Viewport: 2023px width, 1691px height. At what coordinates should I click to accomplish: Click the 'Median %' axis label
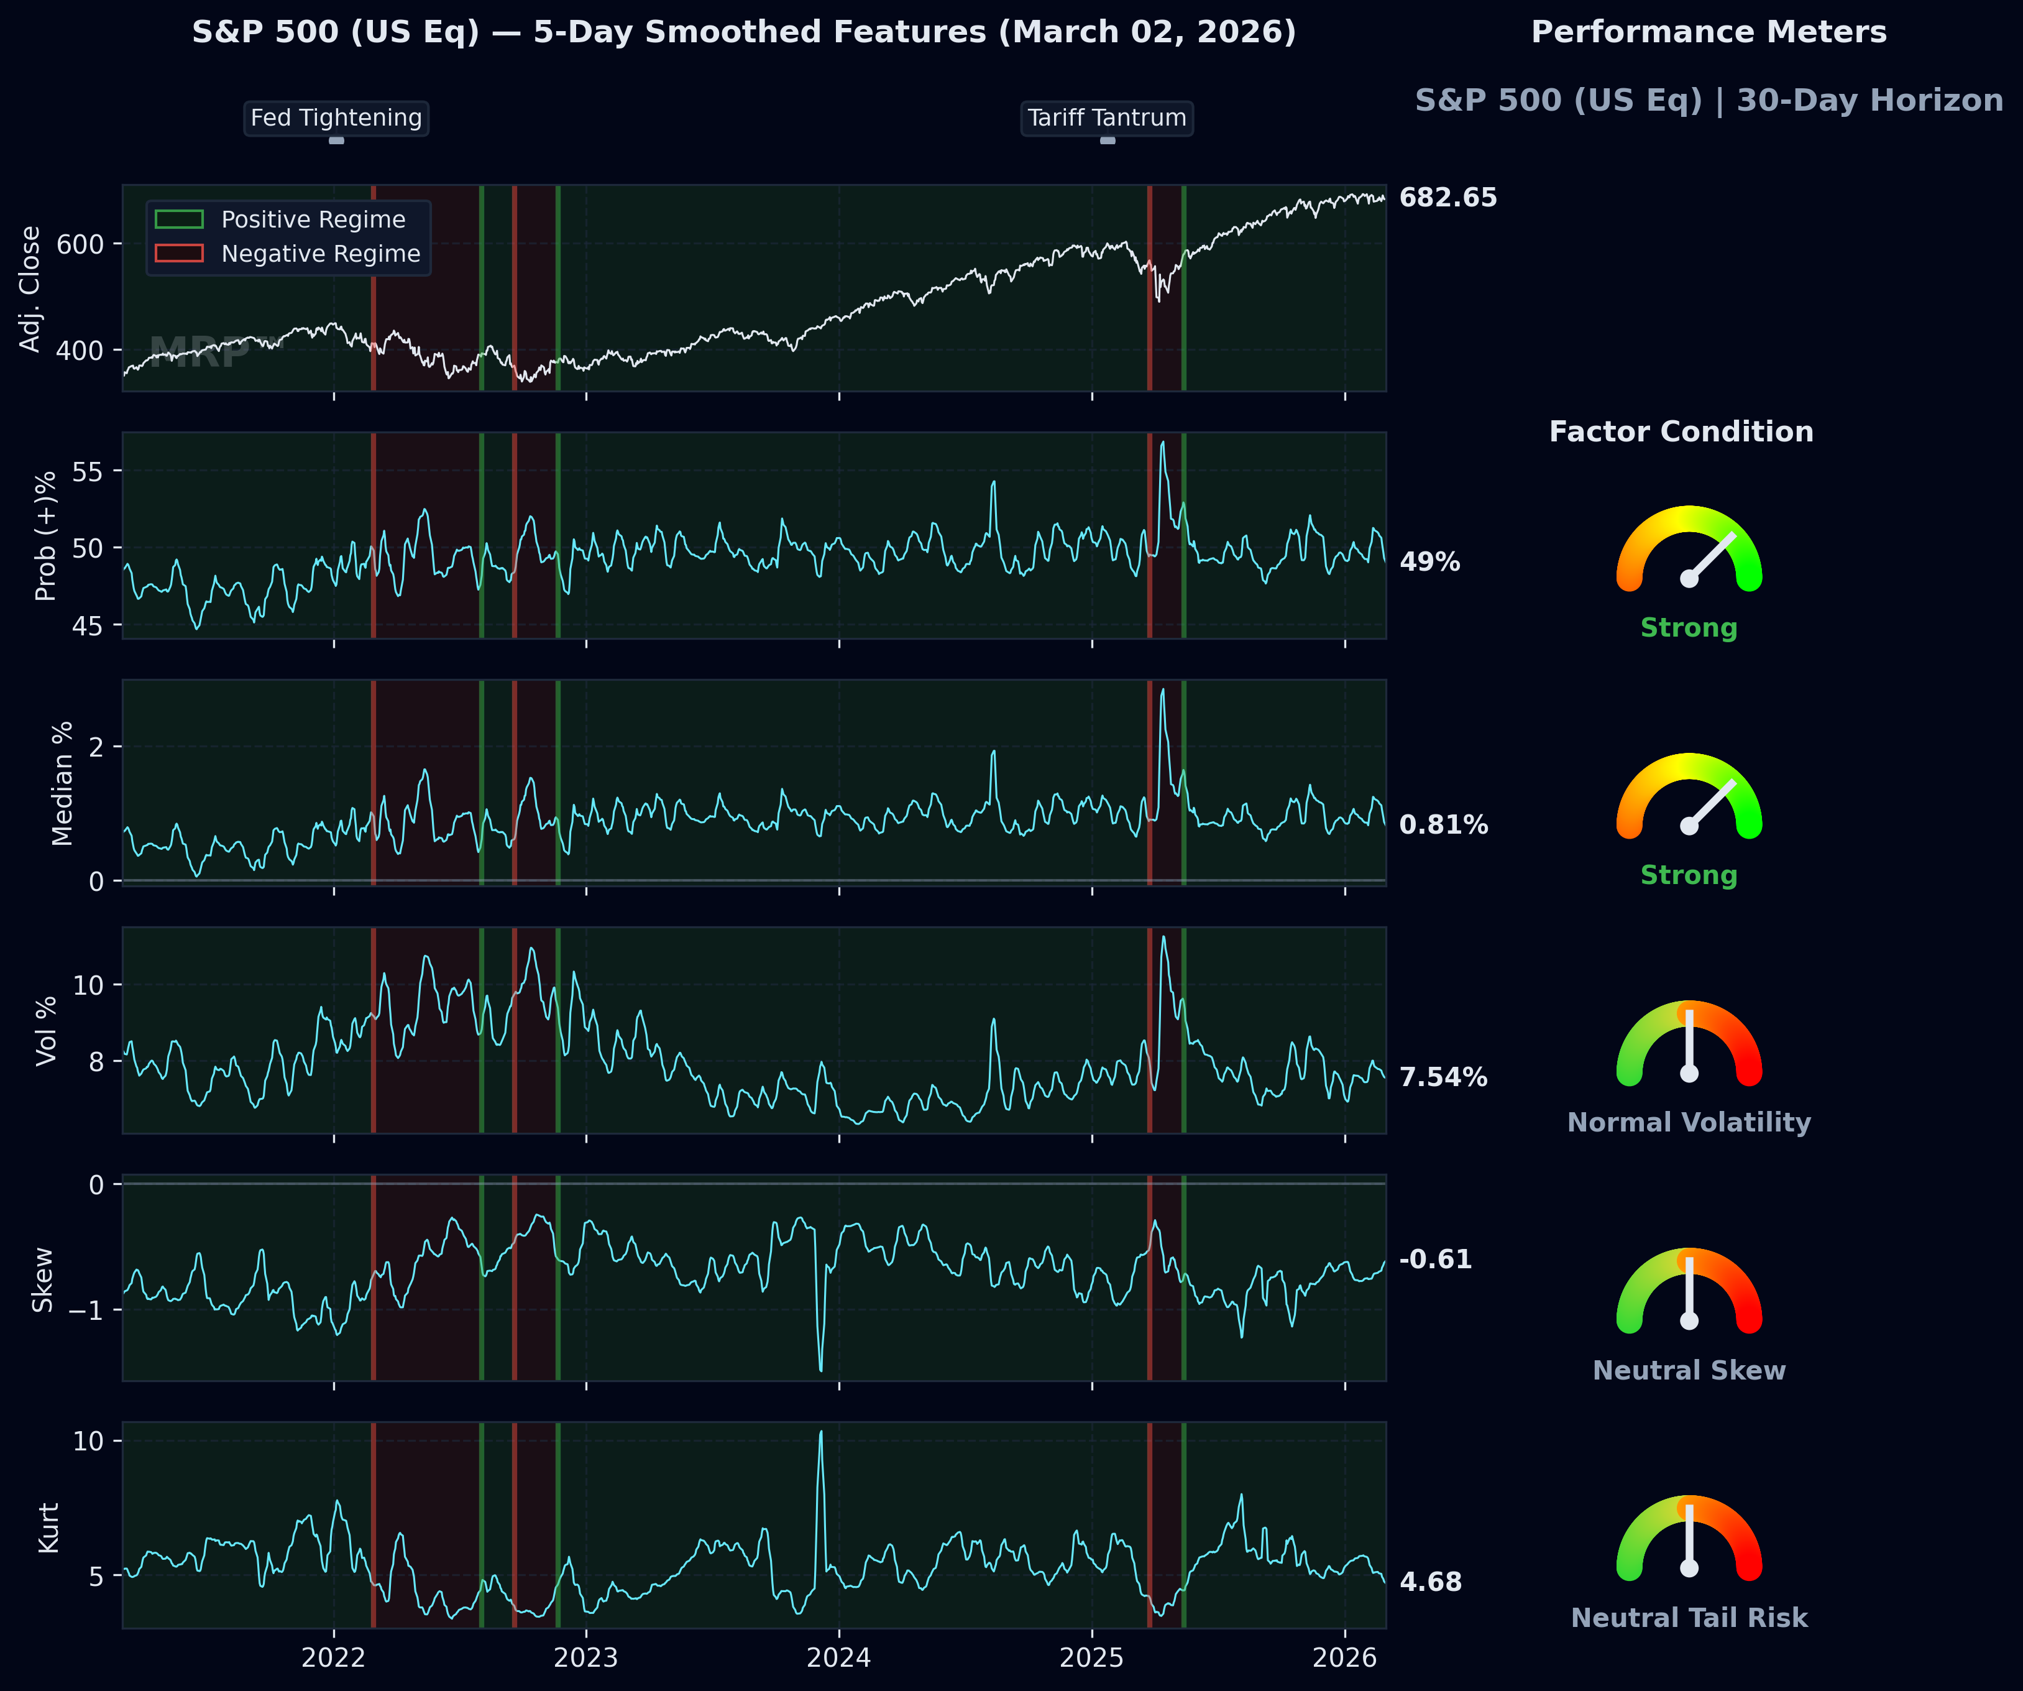(63, 783)
